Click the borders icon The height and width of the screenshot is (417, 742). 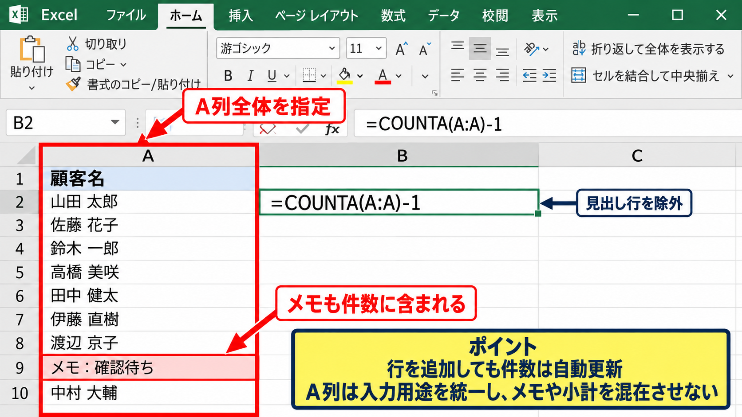[x=309, y=75]
